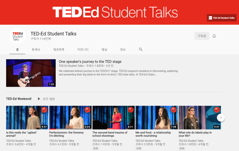The width and height of the screenshot is (239, 151).
Task: Click the TEDEd Student Talks banner logo
Action: [115, 12]
